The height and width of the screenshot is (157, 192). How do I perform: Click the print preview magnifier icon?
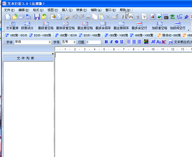pyautogui.click(x=60, y=17)
